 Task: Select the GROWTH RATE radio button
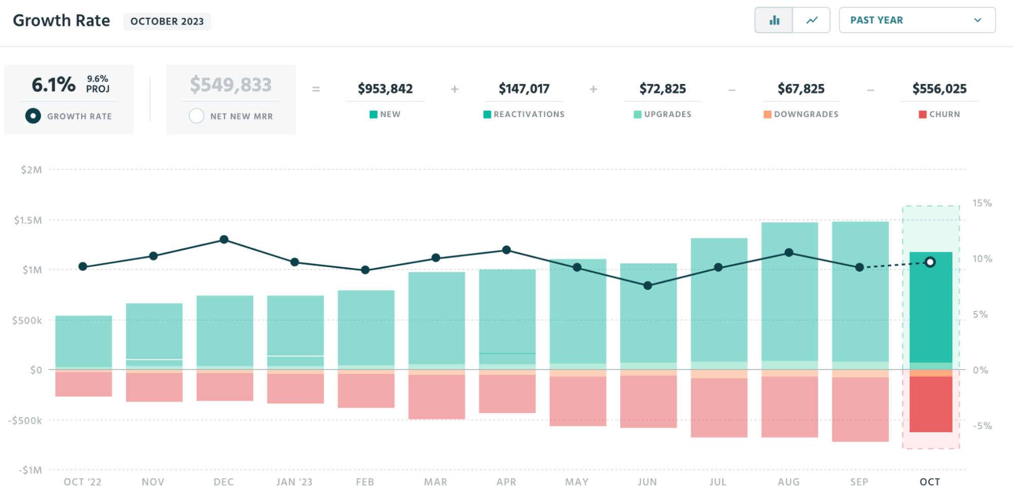coord(32,116)
